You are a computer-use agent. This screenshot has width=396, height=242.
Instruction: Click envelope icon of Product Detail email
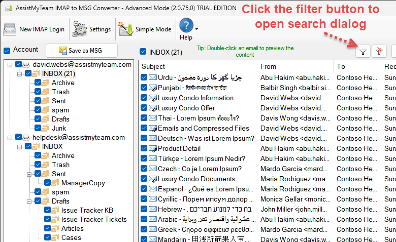152,148
